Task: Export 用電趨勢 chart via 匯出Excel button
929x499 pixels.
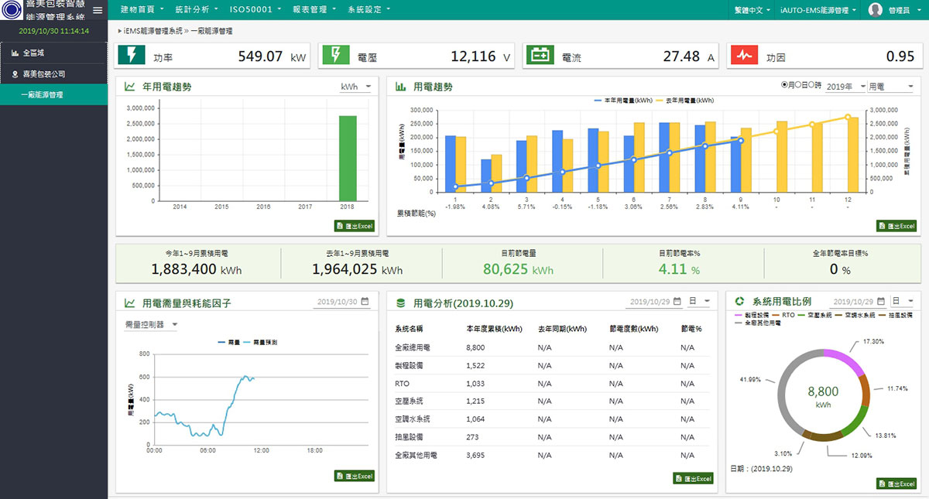Action: click(896, 226)
